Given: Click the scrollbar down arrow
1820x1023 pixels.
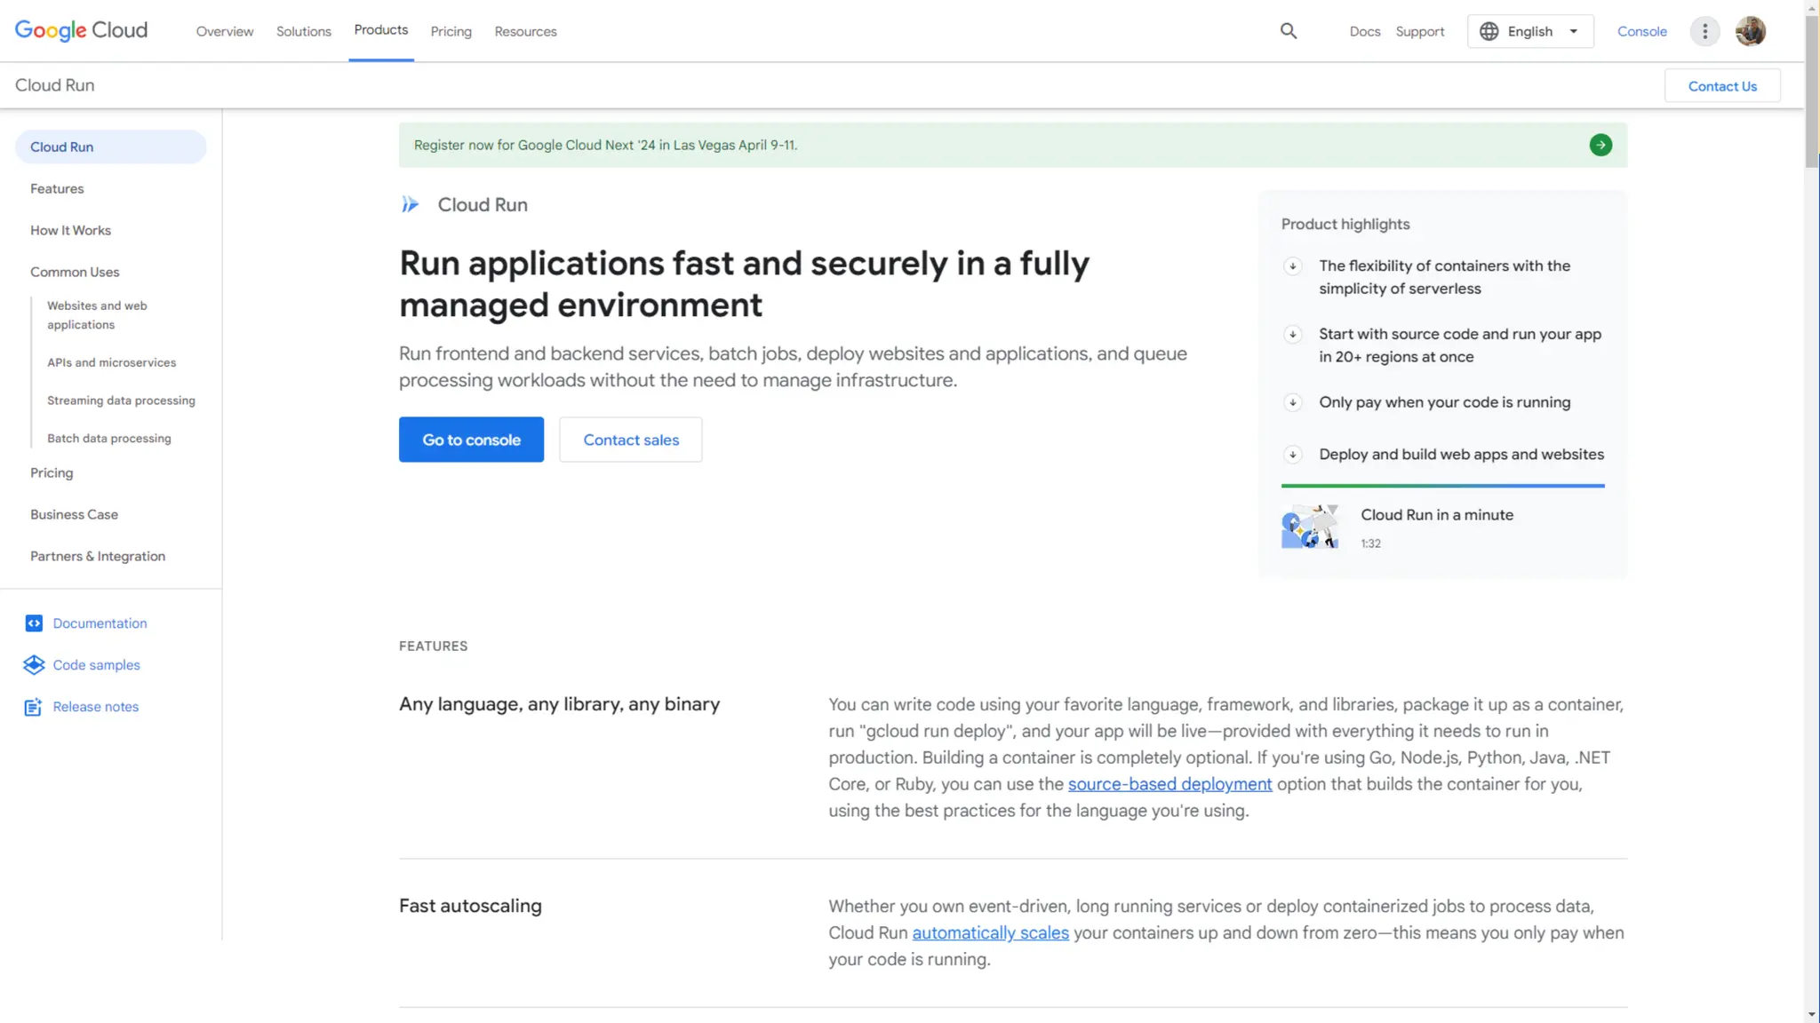Looking at the screenshot, I should pyautogui.click(x=1812, y=1014).
